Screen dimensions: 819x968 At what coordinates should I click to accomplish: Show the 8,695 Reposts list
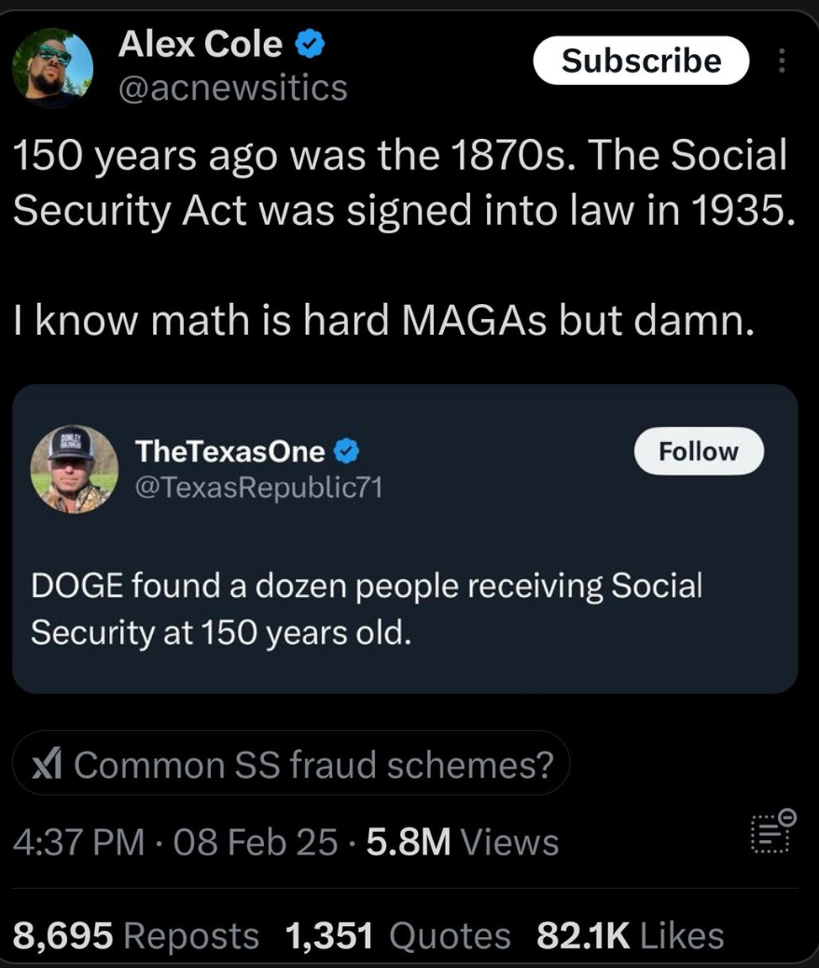pos(136,935)
